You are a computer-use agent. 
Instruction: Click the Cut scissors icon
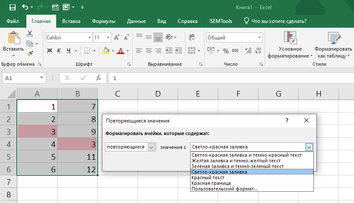tap(30, 34)
